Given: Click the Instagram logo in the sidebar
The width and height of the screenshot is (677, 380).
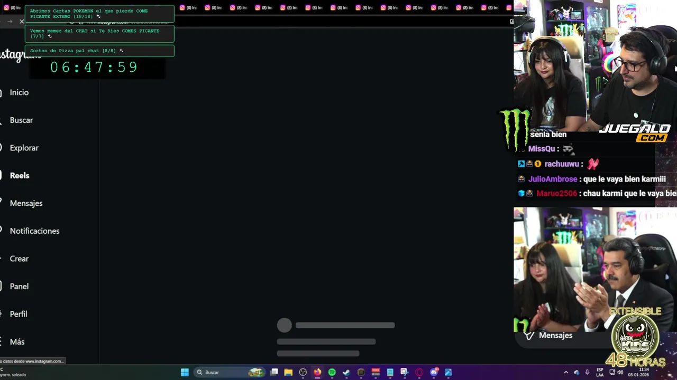Looking at the screenshot, I should (x=20, y=54).
